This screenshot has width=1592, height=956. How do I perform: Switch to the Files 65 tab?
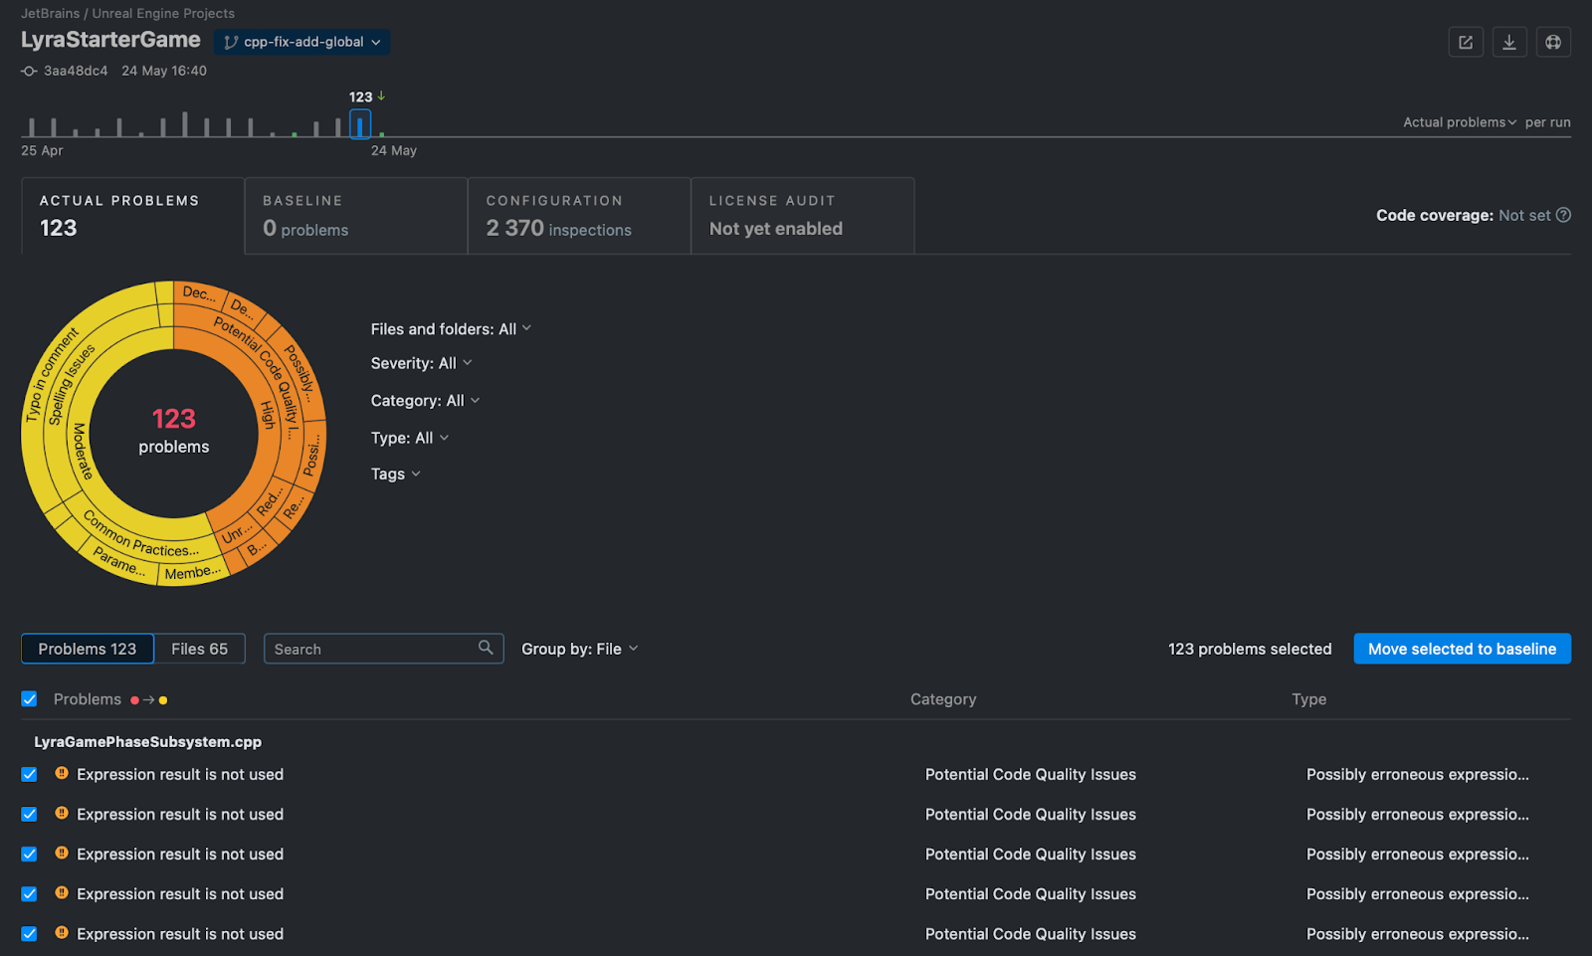[x=200, y=649]
